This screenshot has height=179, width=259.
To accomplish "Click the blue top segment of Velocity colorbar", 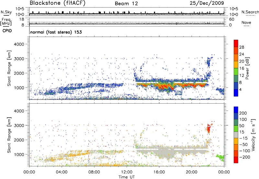I will 236,110.
